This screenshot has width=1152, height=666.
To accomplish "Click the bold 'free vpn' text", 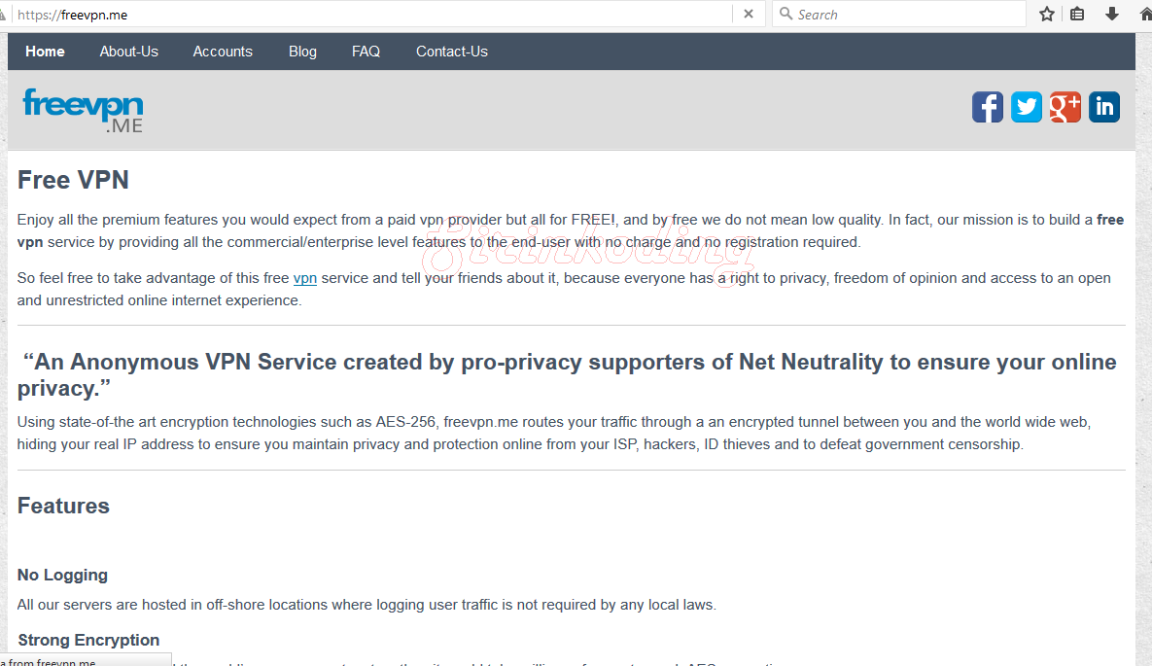I will tap(570, 230).
